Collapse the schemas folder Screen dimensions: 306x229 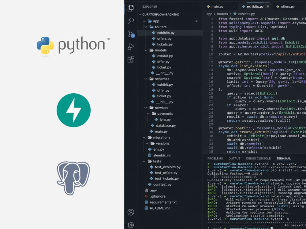(x=146, y=79)
